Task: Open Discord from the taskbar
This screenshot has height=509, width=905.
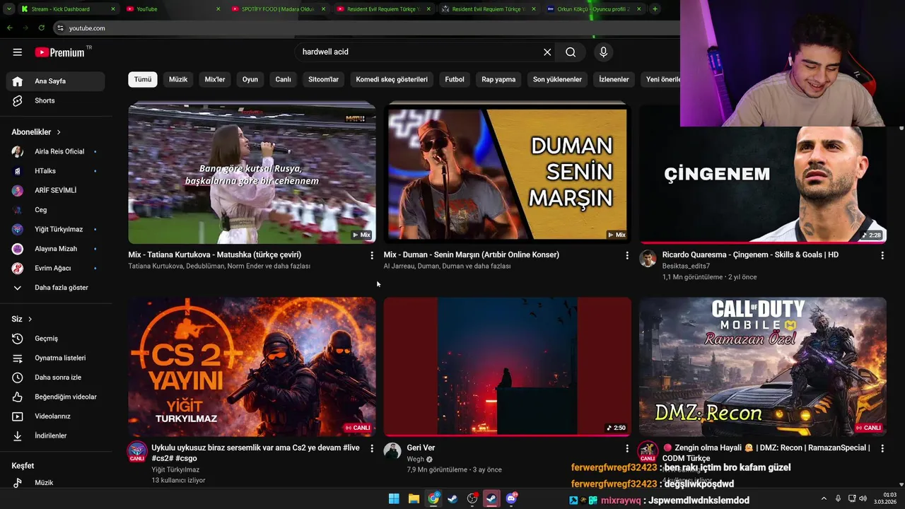Action: (511, 499)
